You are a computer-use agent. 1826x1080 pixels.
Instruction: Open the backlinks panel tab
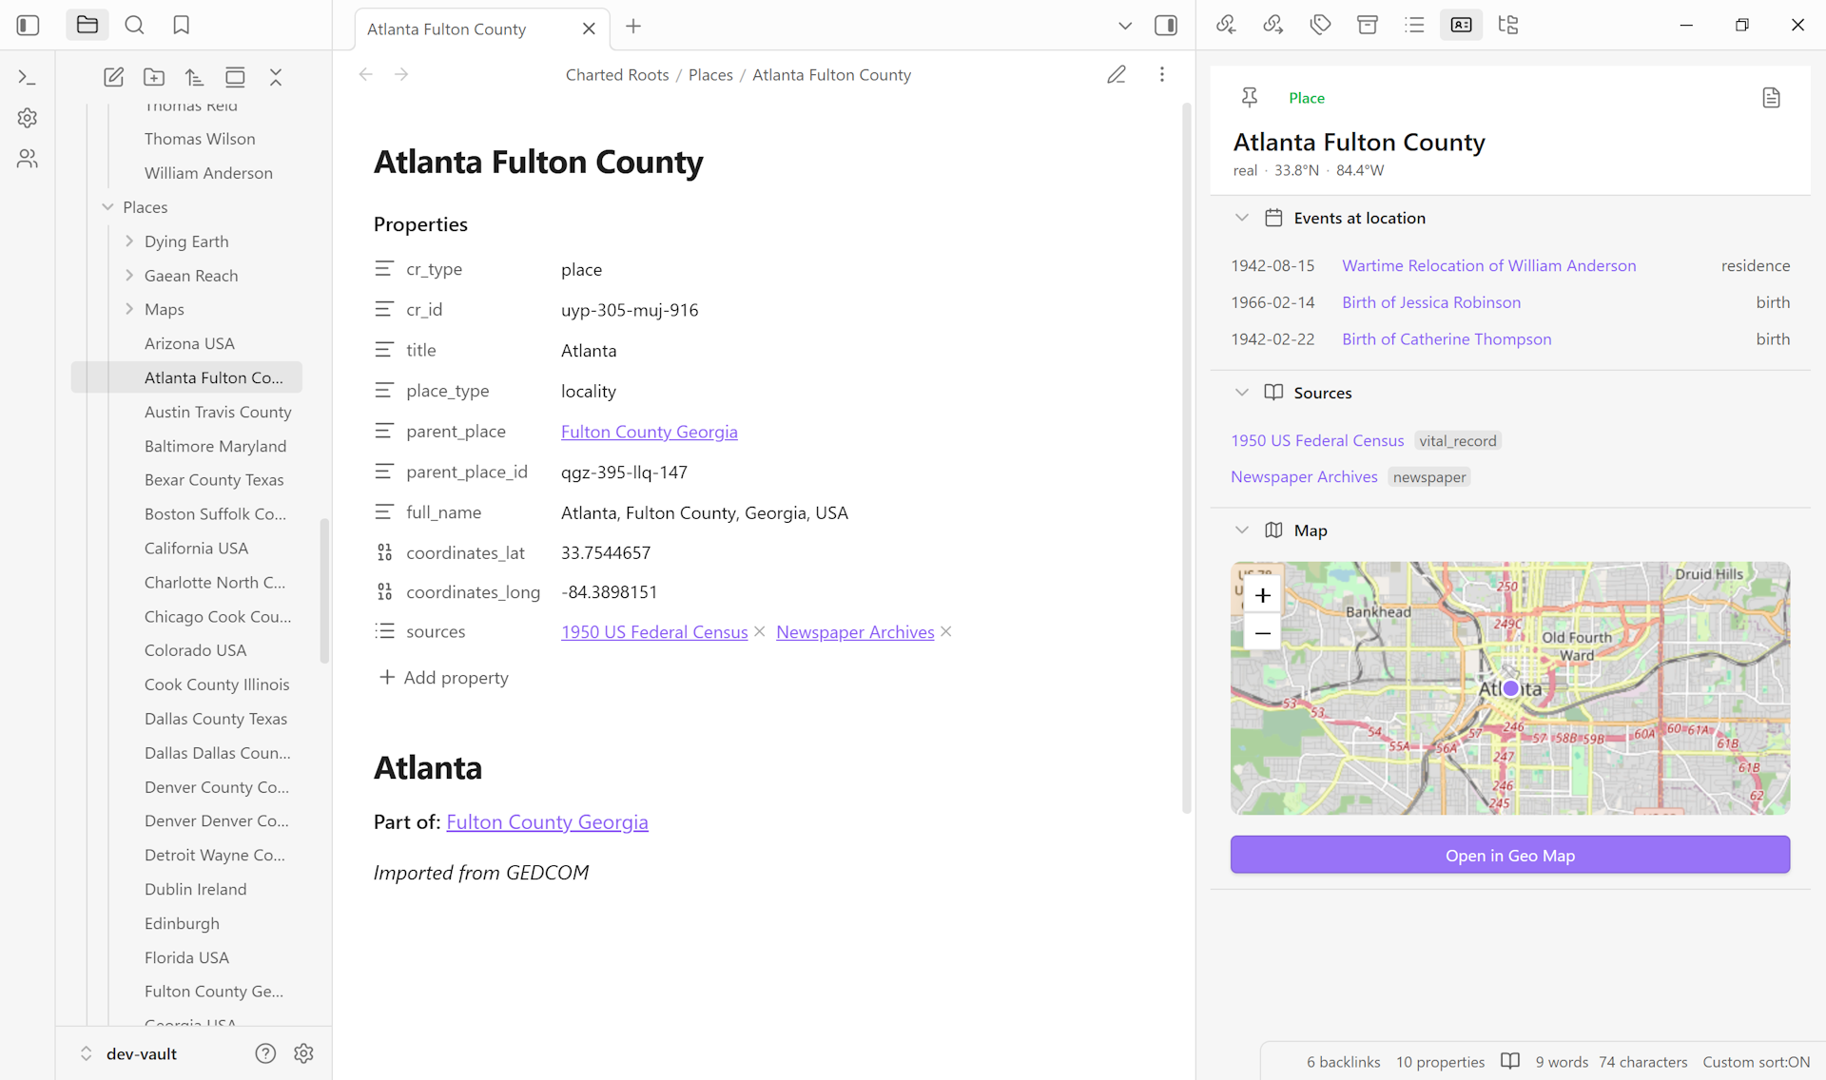tap(1226, 26)
